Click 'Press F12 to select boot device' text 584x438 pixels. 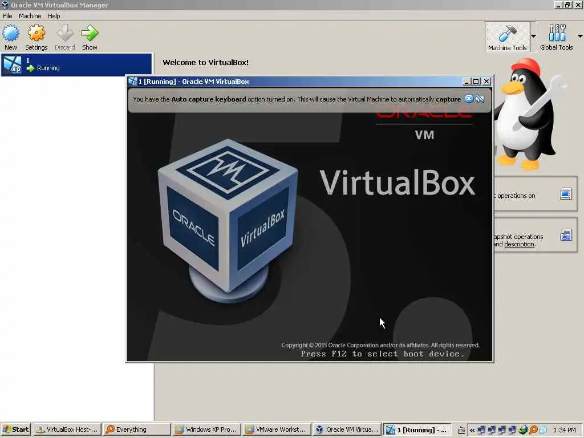tap(383, 354)
